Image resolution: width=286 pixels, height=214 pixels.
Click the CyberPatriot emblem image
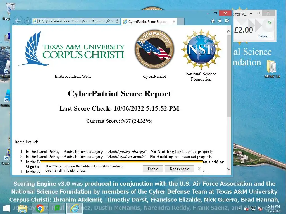154,50
